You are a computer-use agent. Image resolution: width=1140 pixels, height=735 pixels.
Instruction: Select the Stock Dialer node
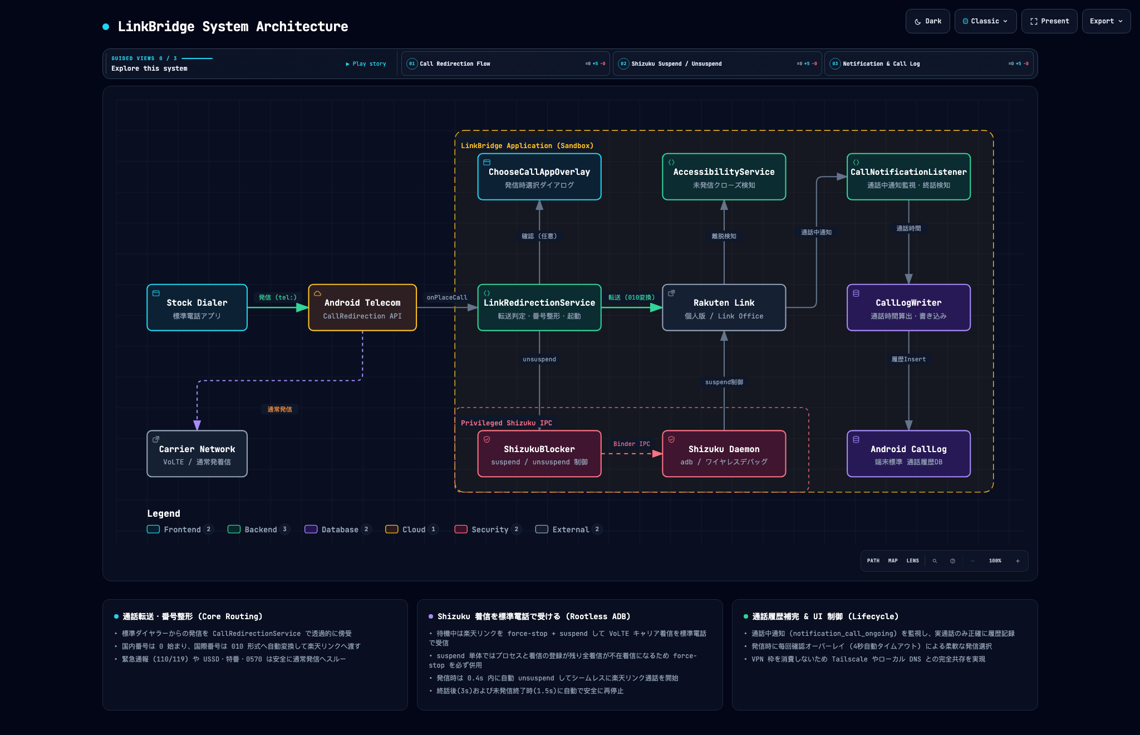point(197,307)
